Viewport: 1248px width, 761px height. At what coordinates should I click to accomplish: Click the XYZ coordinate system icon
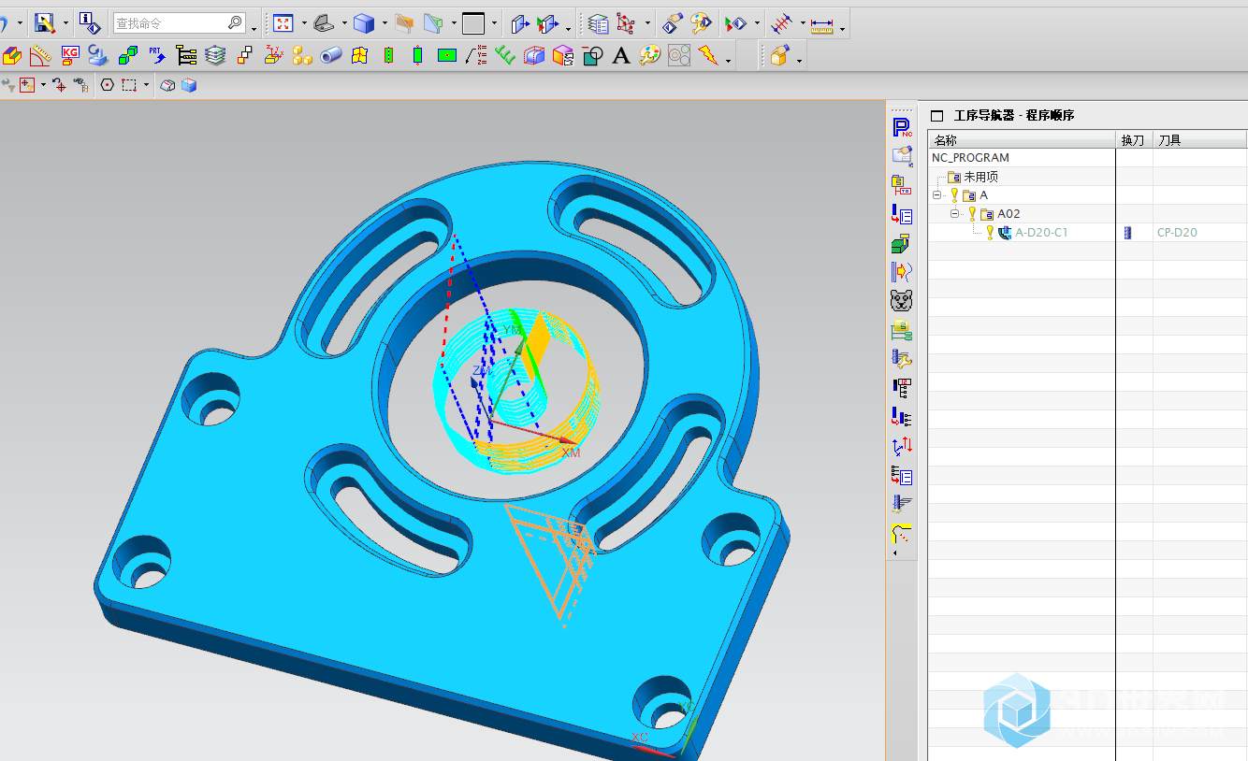[x=273, y=55]
